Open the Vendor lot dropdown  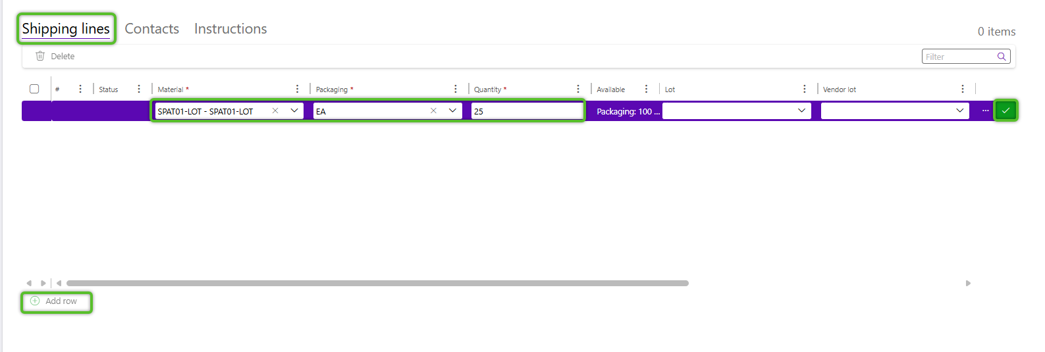click(959, 111)
